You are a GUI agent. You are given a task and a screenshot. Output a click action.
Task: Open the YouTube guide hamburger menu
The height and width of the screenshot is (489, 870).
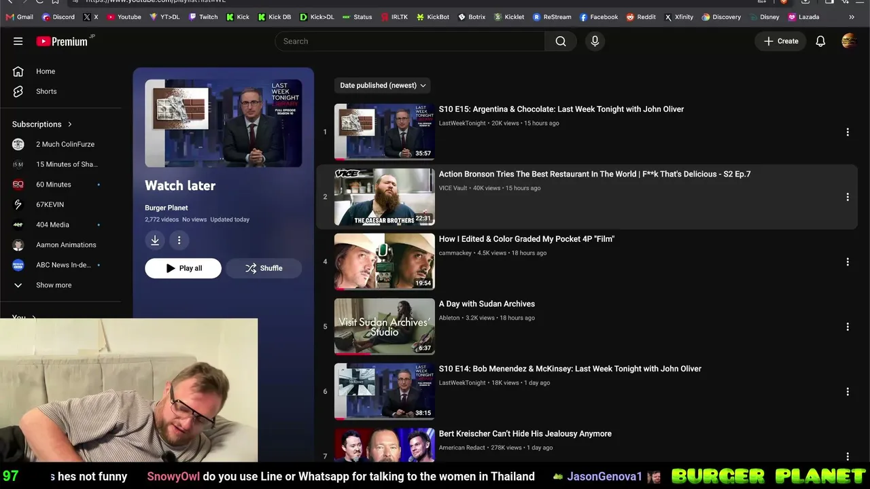coord(18,41)
